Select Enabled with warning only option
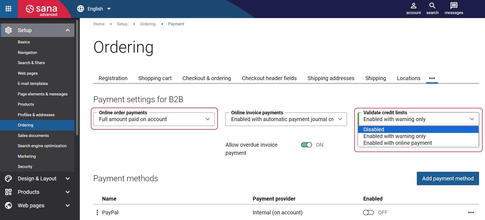 point(418,136)
